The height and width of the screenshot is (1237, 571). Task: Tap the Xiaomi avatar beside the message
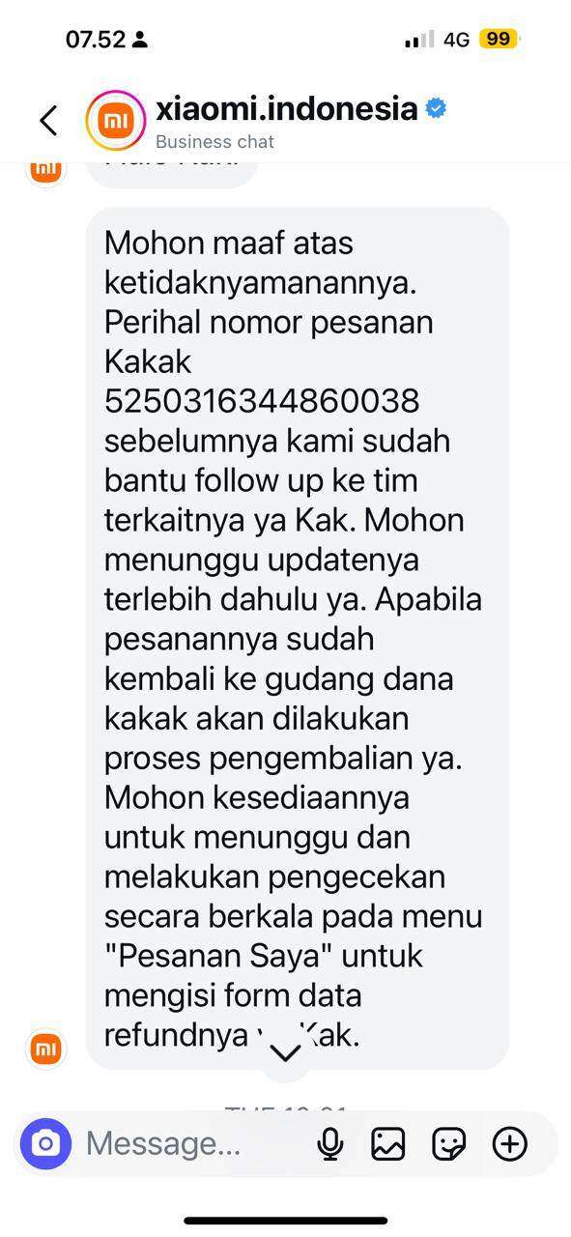pyautogui.click(x=46, y=1048)
